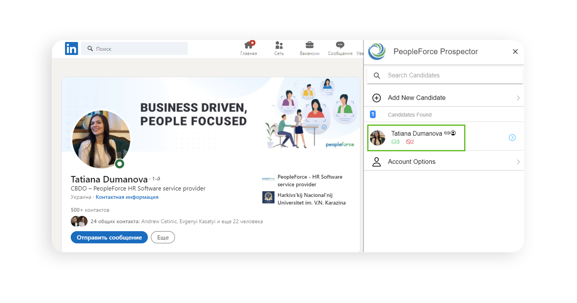Click the link icon beside Tatiana Dumanova
The height and width of the screenshot is (303, 577).
[x=447, y=133]
